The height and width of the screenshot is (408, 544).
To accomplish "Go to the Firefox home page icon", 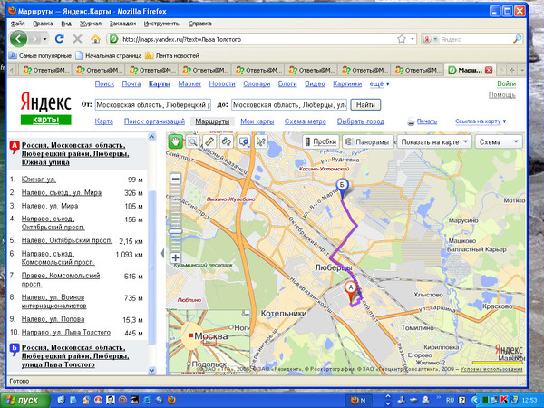I will (95, 39).
